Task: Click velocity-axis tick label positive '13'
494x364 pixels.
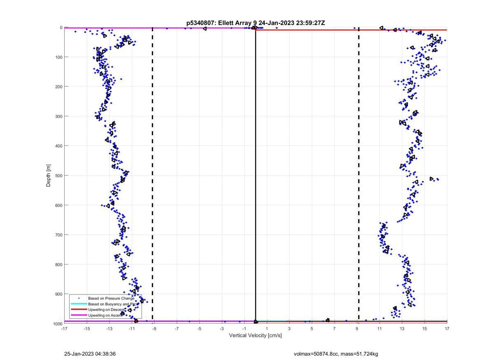Action: coord(402,329)
